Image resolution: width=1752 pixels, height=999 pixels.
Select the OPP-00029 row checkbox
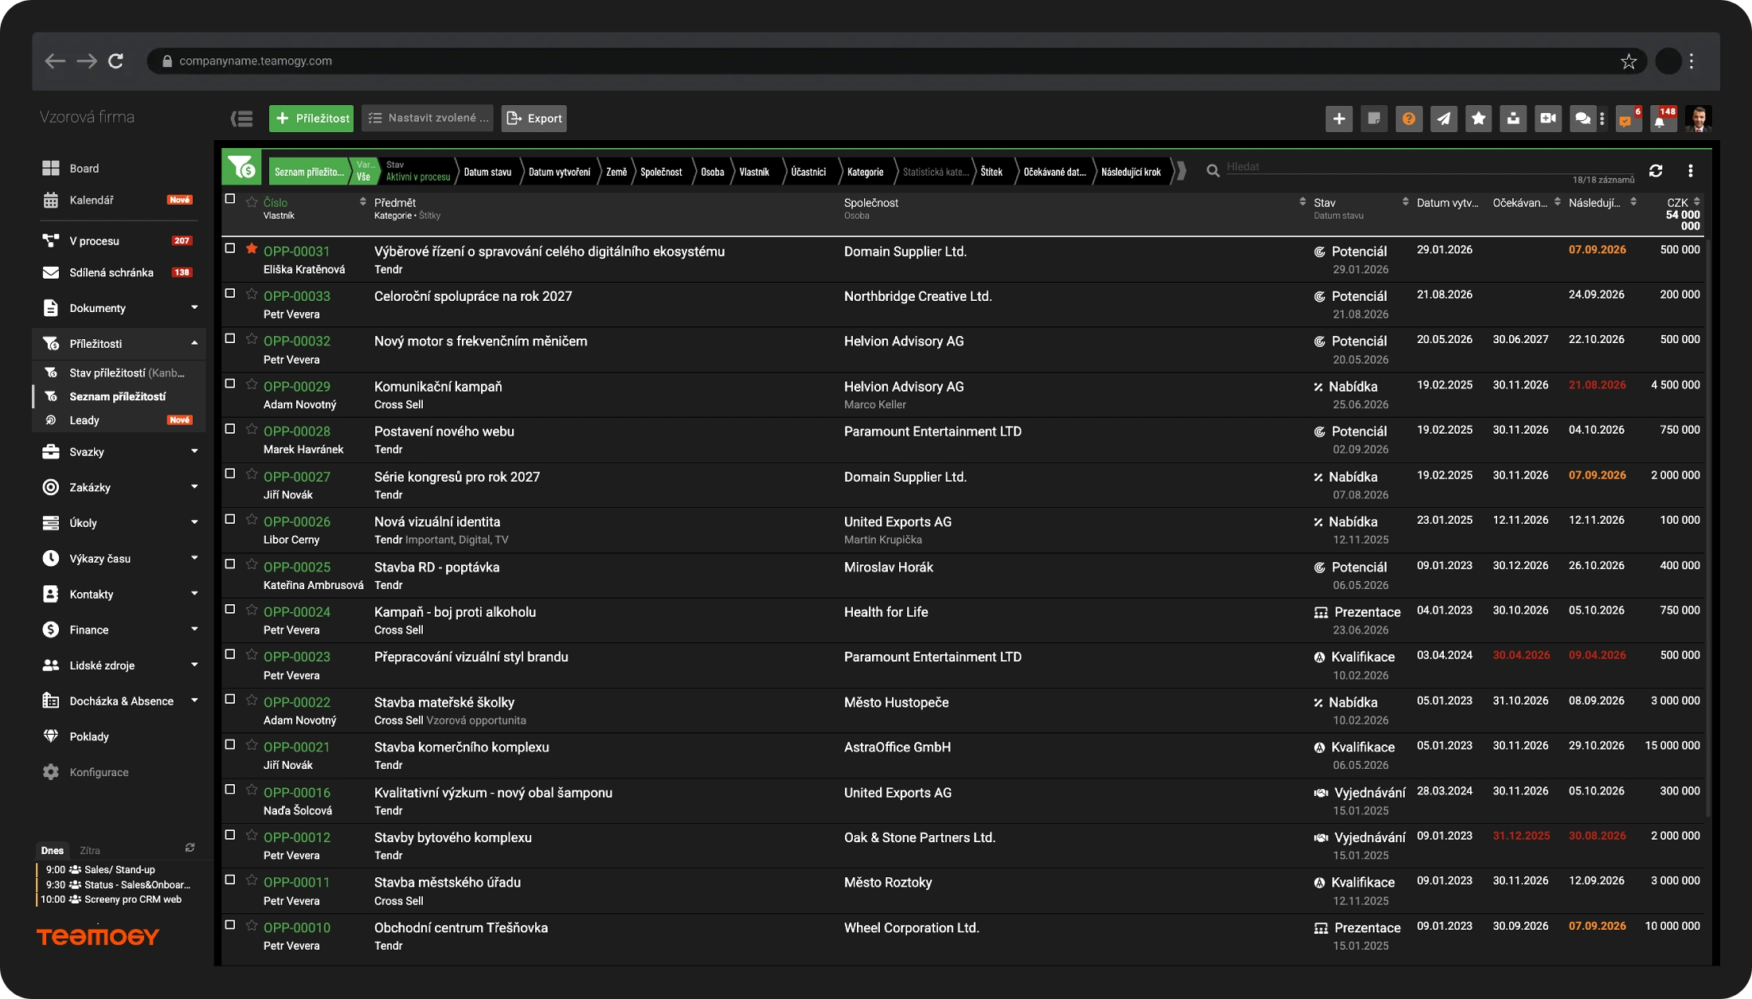click(x=230, y=384)
